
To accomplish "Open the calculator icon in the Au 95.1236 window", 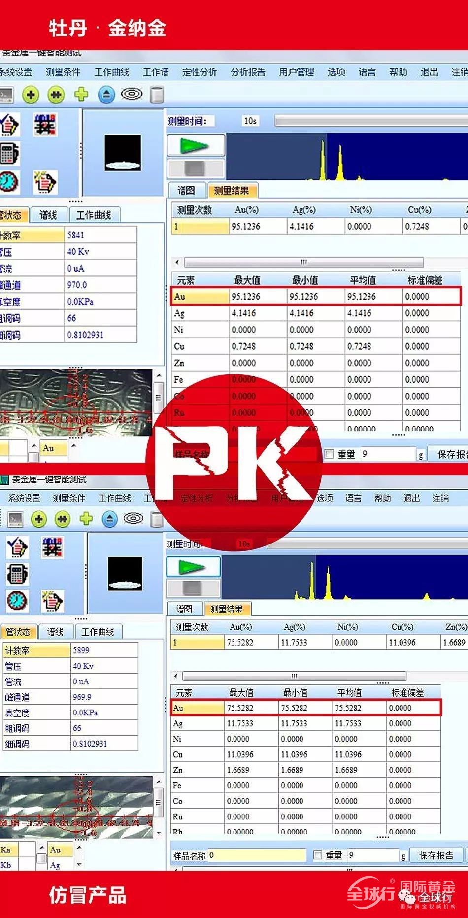I will point(9,154).
